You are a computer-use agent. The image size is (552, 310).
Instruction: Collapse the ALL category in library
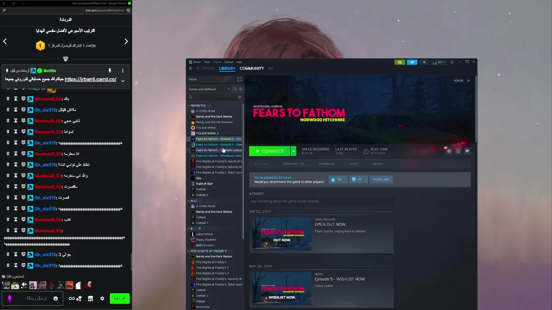[x=189, y=201]
